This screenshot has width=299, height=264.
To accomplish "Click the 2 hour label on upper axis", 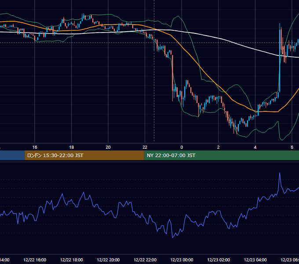I will (219, 147).
